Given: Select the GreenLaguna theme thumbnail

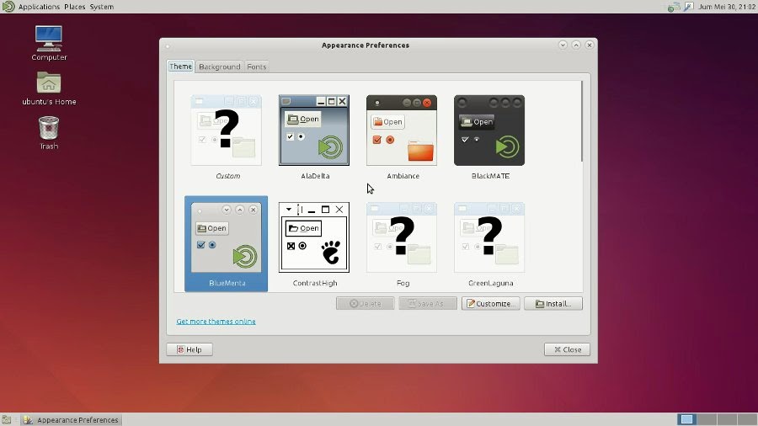Looking at the screenshot, I should point(489,237).
